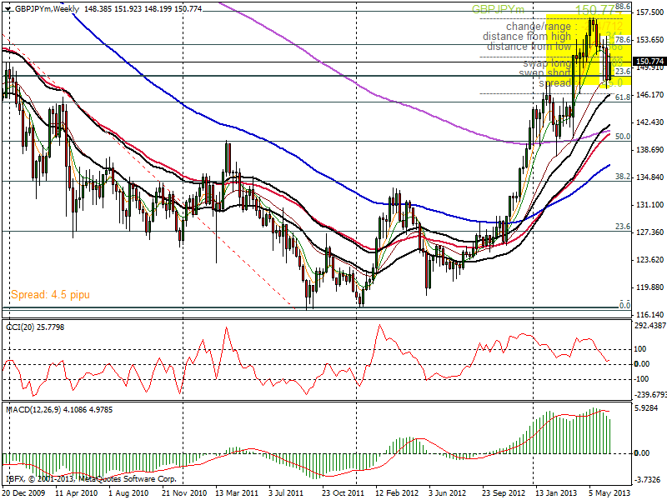Click the -239.6793 CCI scale value

click(x=650, y=395)
